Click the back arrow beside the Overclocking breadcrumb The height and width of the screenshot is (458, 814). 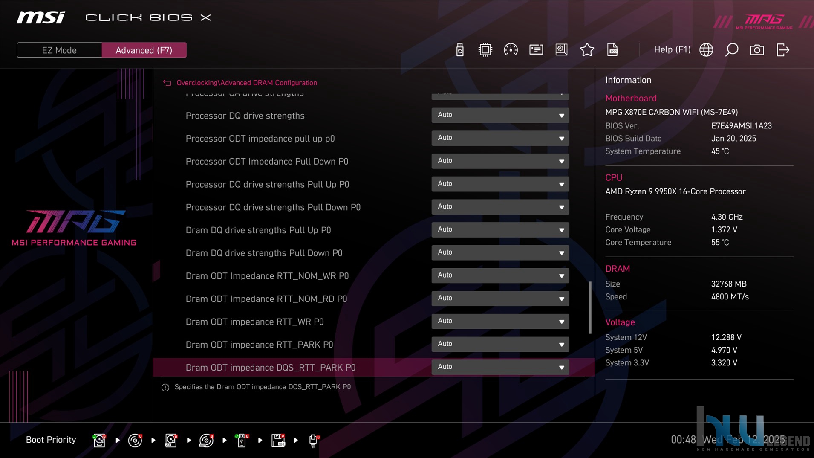tap(167, 83)
